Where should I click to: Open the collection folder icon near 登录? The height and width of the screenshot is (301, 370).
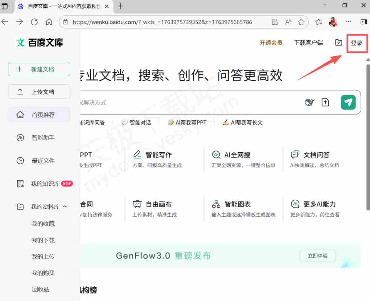tap(339, 43)
